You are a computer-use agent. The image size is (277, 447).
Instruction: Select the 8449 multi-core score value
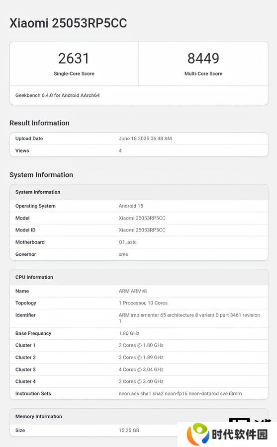[203, 59]
